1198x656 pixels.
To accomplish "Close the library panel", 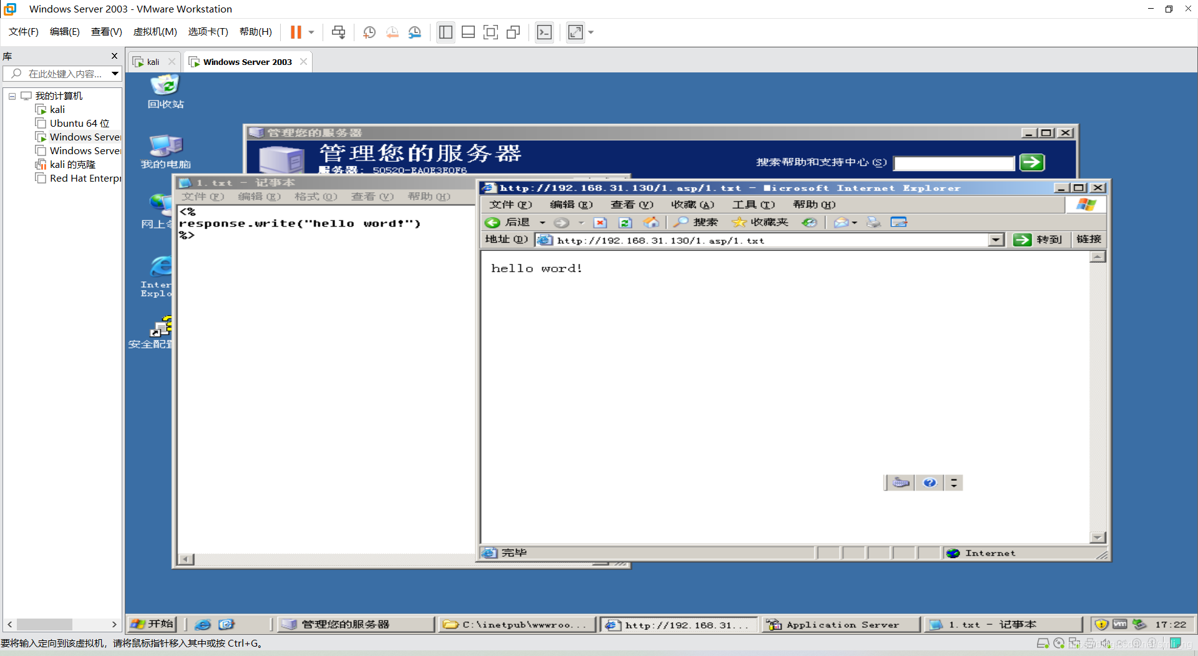I will [x=114, y=56].
